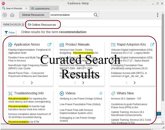Click the Rapid Adoption Kits icon
The height and width of the screenshot is (130, 165).
(113, 45)
